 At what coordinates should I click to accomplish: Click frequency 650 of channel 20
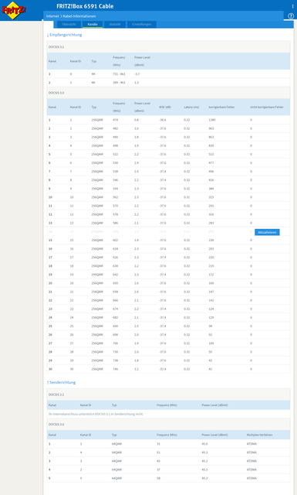[115, 283]
